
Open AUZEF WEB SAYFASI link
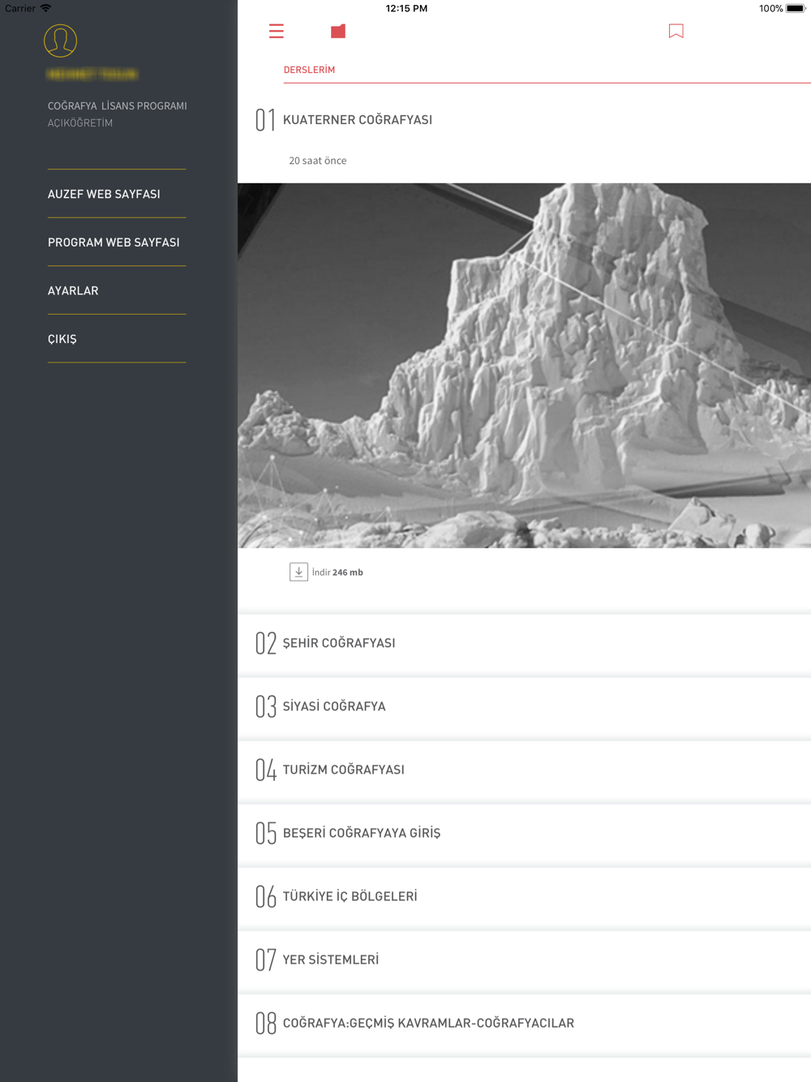point(104,194)
